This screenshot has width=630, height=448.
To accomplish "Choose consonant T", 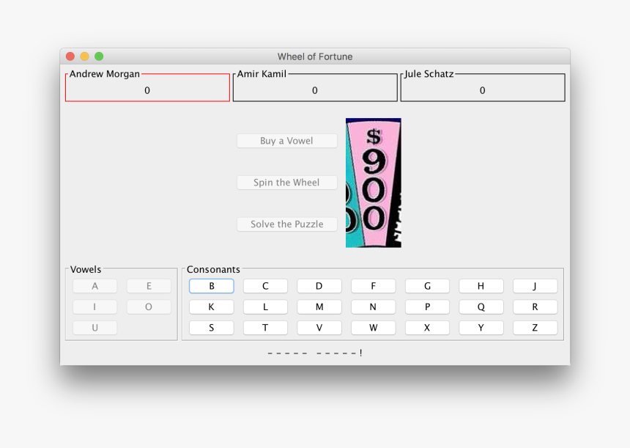I will coord(265,328).
